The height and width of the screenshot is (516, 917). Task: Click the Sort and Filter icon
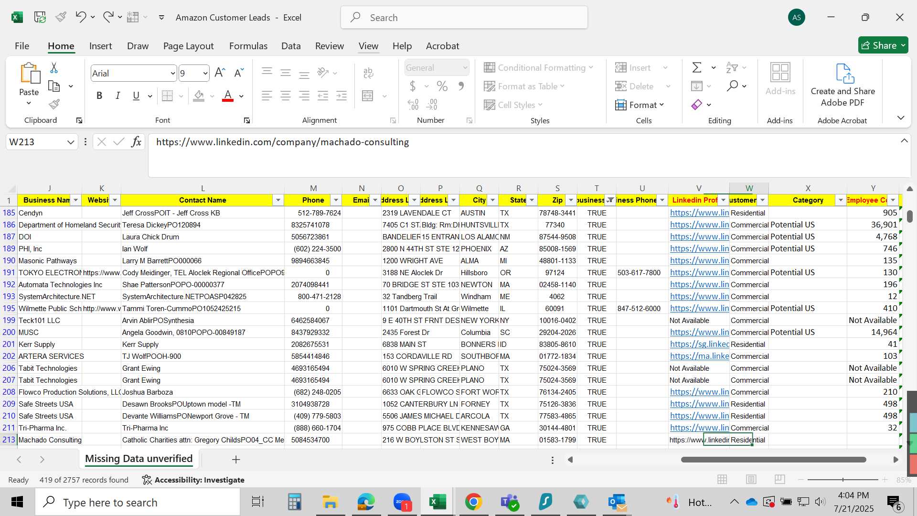[x=732, y=67]
